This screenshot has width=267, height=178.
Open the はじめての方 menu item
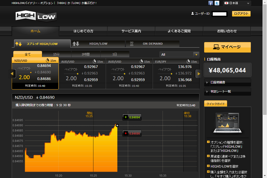[x=83, y=31]
